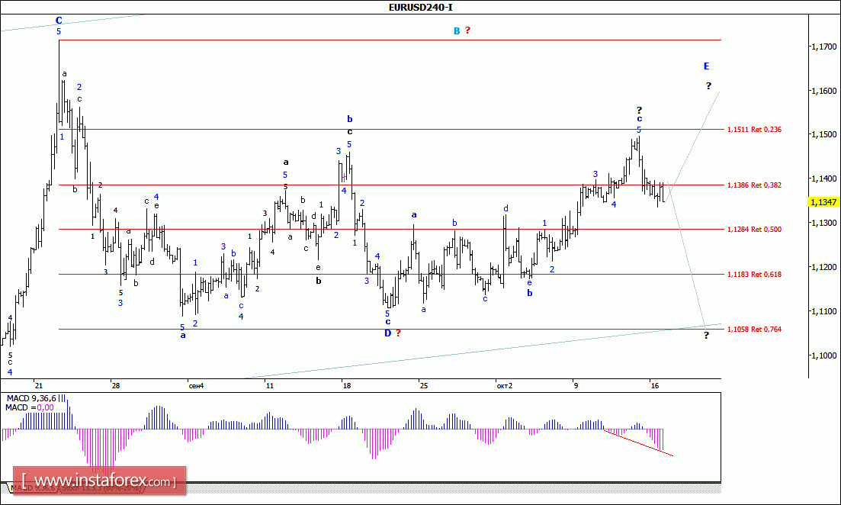Click the окт2 date on time axis

point(504,385)
